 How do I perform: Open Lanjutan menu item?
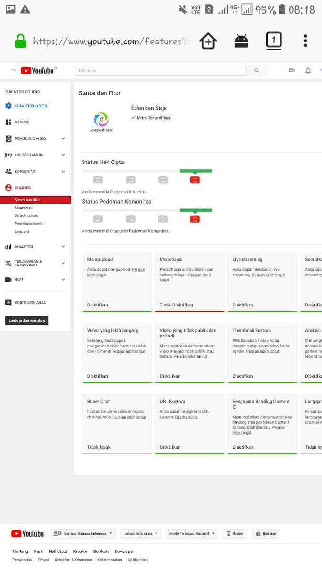(x=22, y=232)
